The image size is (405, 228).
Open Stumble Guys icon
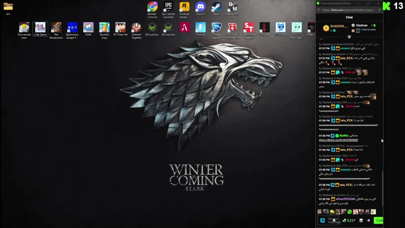[x=104, y=31]
